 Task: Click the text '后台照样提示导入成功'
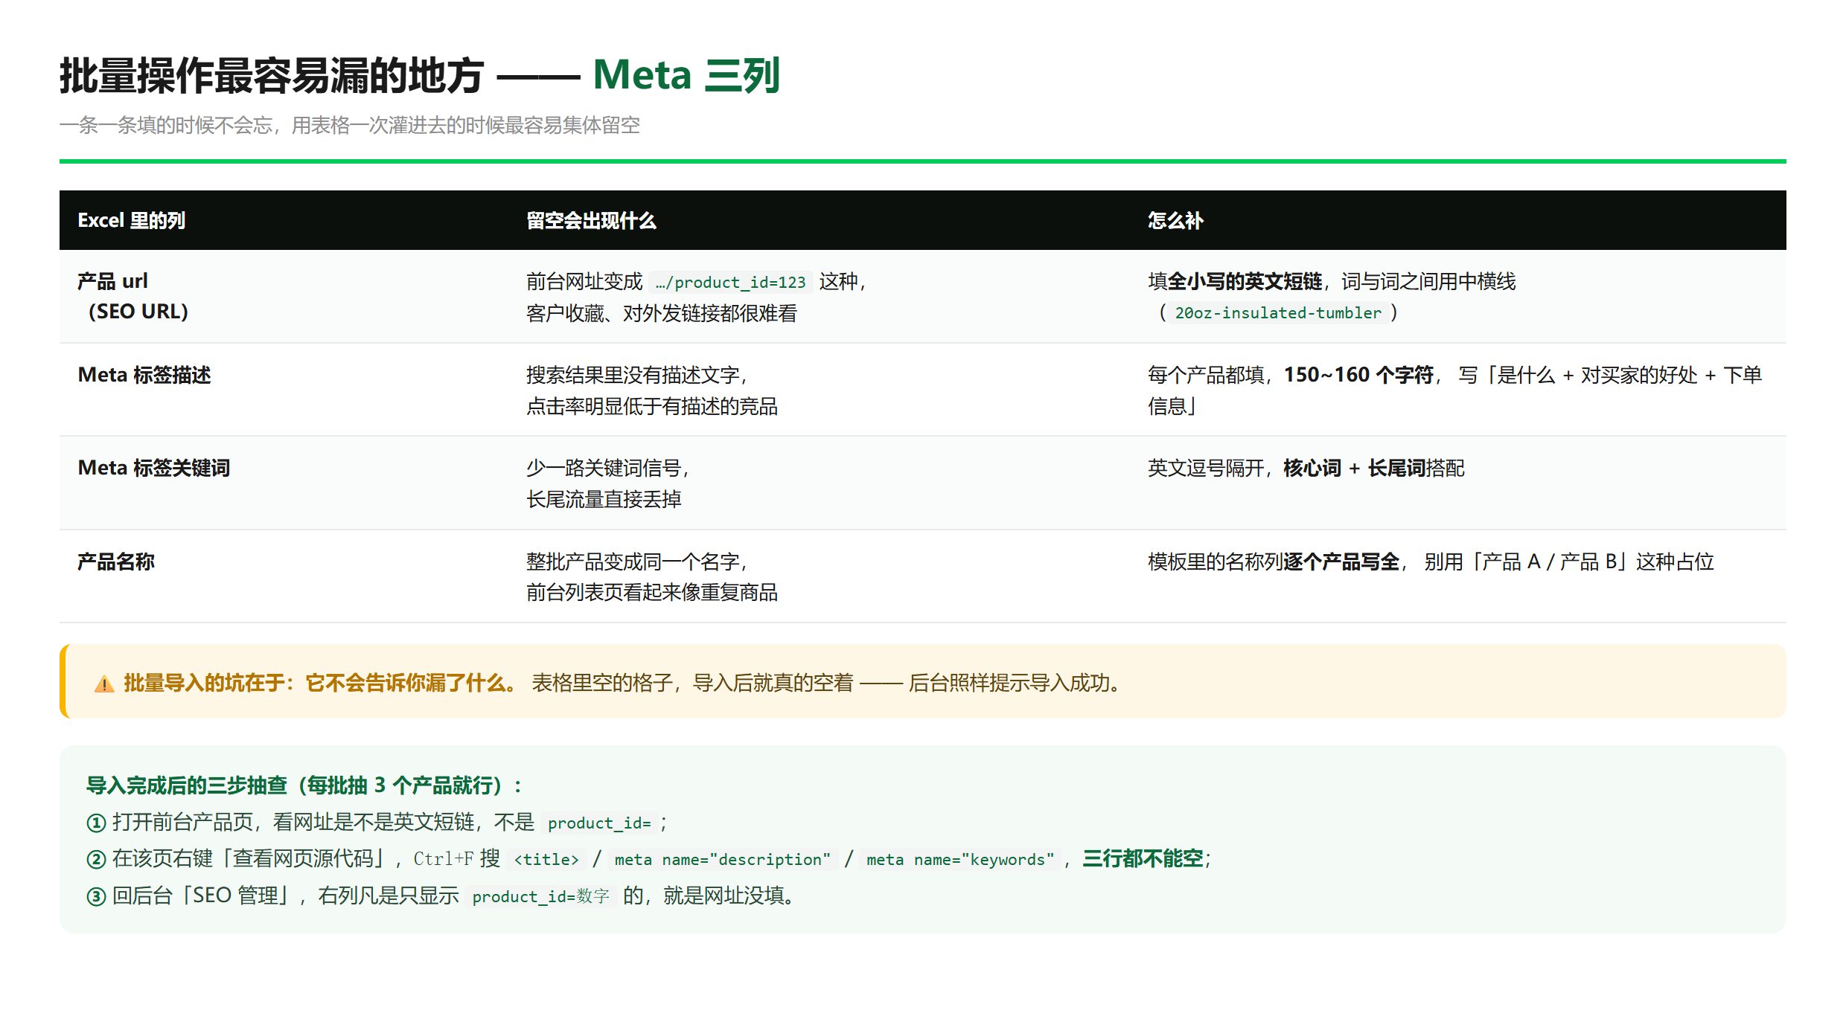click(x=1009, y=683)
